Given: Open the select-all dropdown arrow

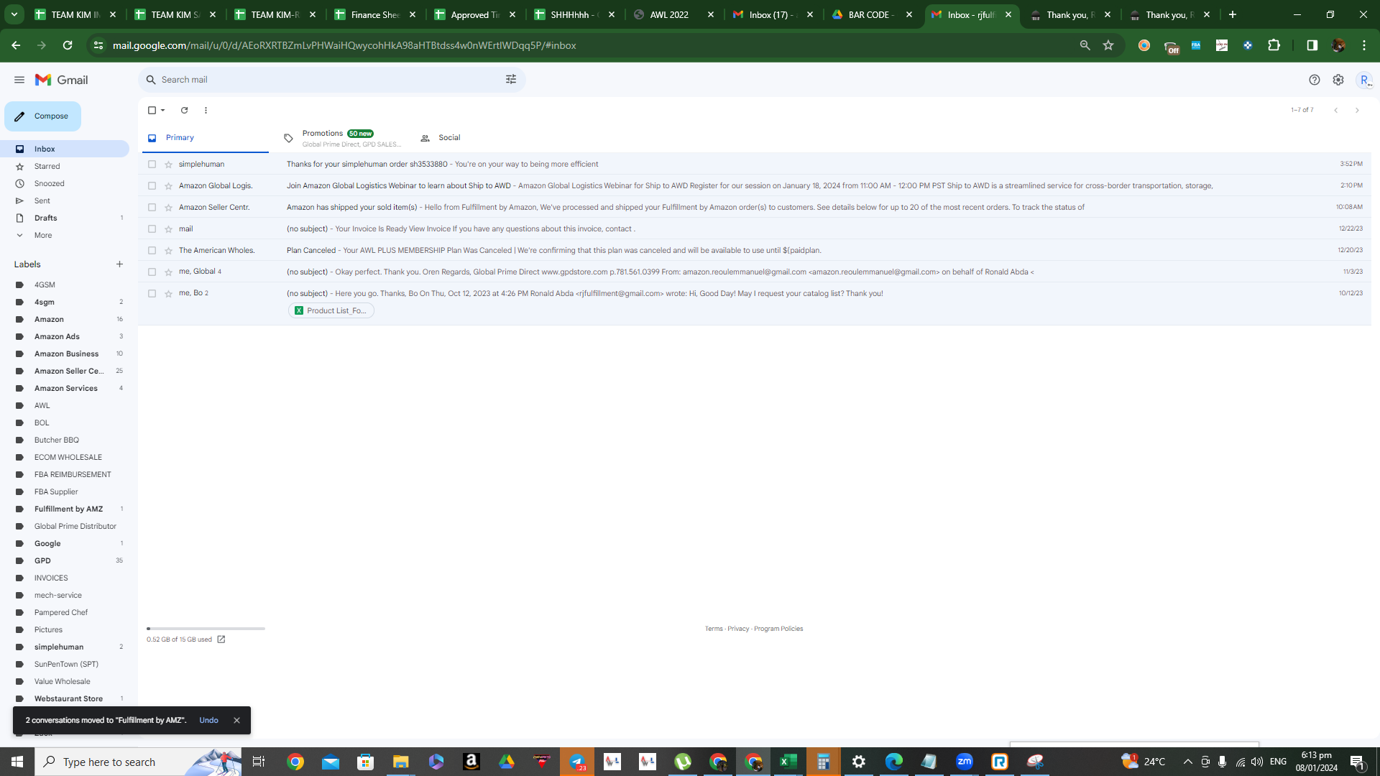Looking at the screenshot, I should click(163, 110).
